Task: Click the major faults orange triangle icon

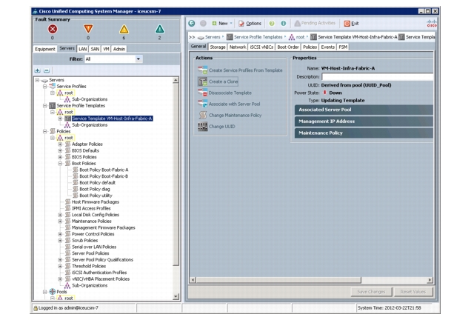Action: 88,29
